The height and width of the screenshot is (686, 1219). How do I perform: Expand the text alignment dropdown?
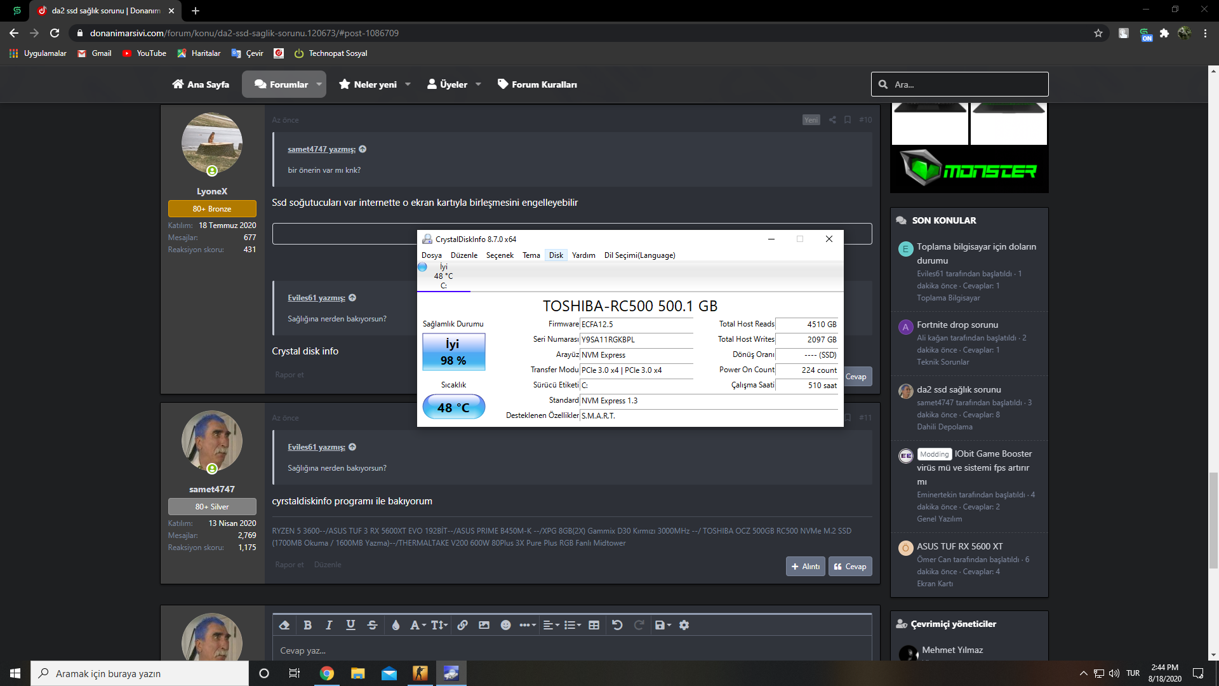pyautogui.click(x=551, y=625)
